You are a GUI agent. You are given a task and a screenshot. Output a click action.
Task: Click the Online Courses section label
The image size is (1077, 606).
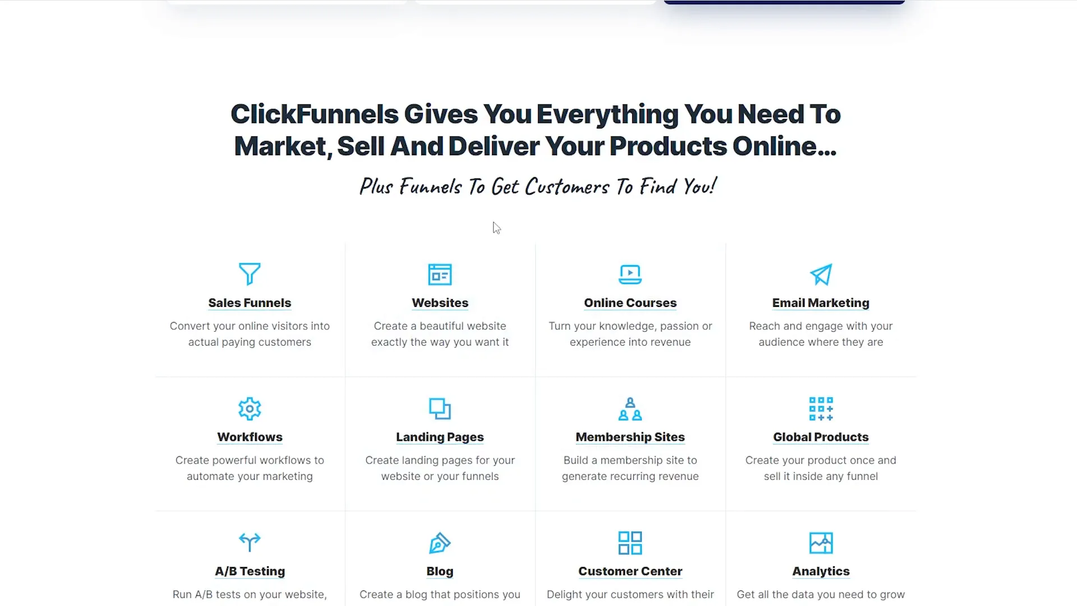tap(630, 302)
